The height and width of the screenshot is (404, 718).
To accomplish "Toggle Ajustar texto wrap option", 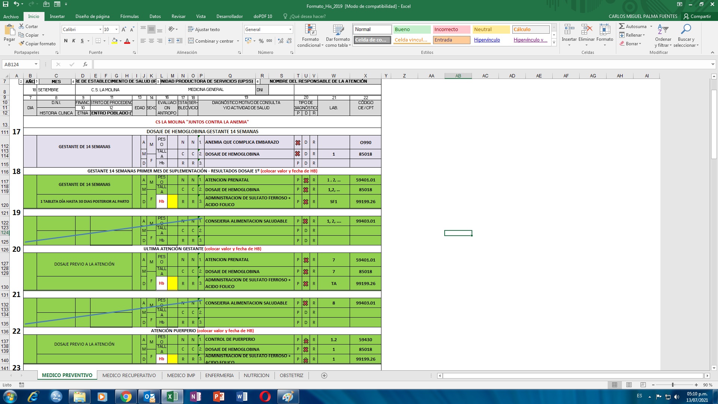I will (204, 29).
